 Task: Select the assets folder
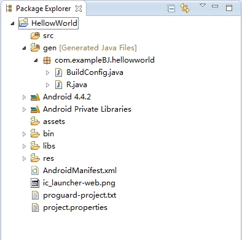pyautogui.click(x=54, y=122)
